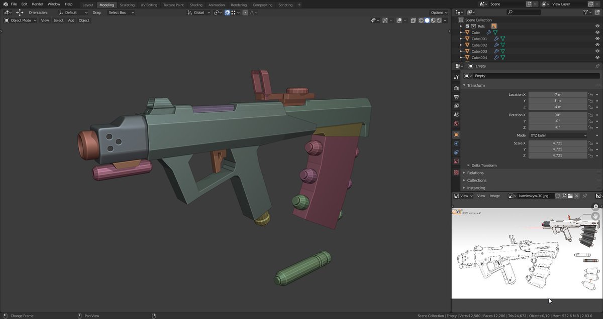This screenshot has width=603, height=319.
Task: Open the Options dropdown in viewport header
Action: point(439,13)
